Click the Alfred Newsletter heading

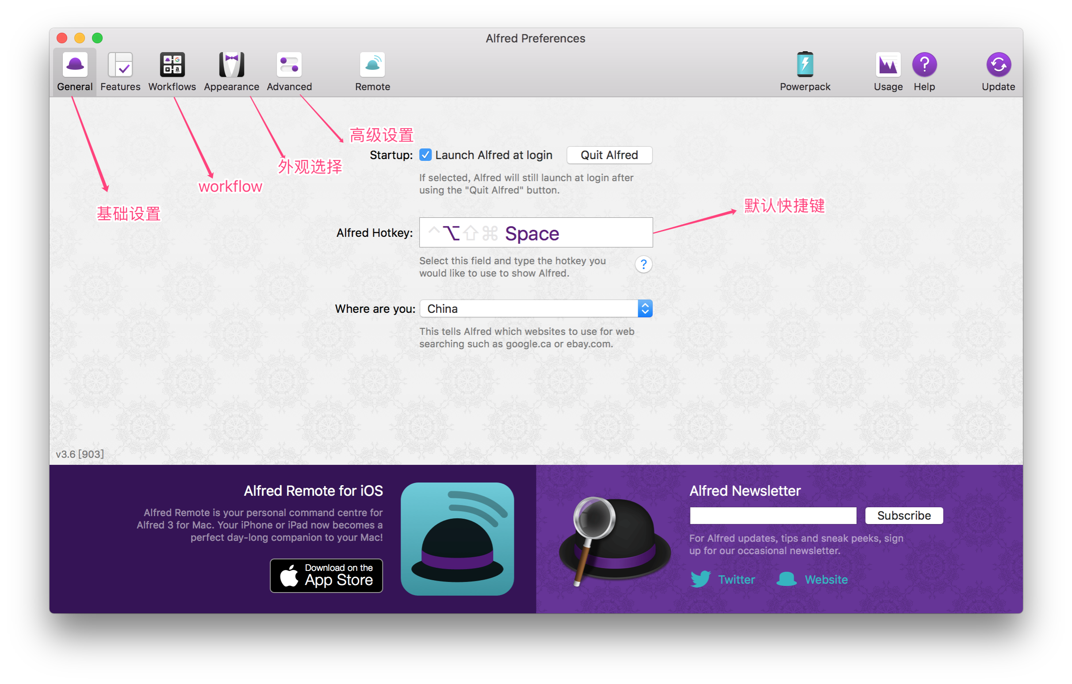745,490
